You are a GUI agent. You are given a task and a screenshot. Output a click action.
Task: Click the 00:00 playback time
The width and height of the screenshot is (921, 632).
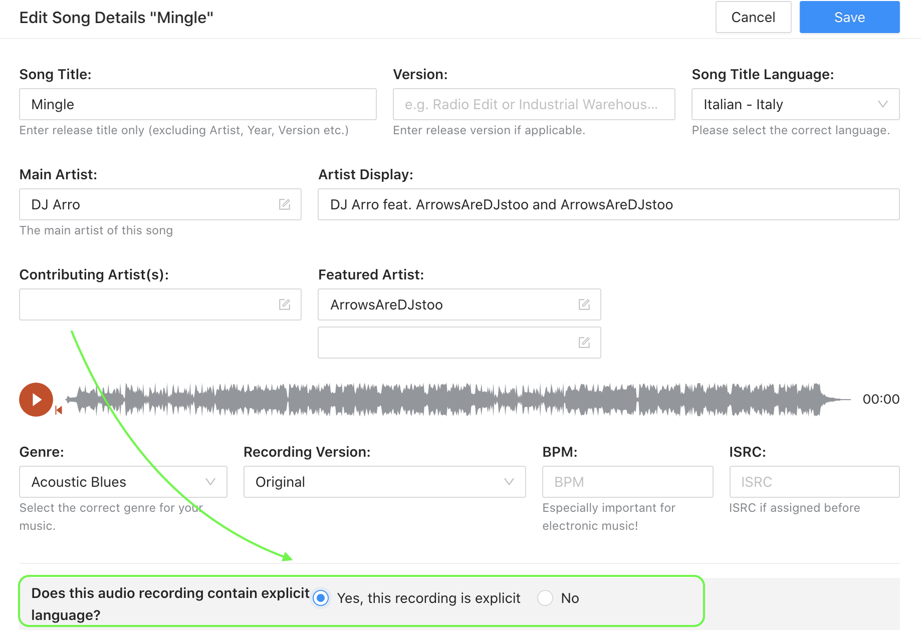click(881, 399)
